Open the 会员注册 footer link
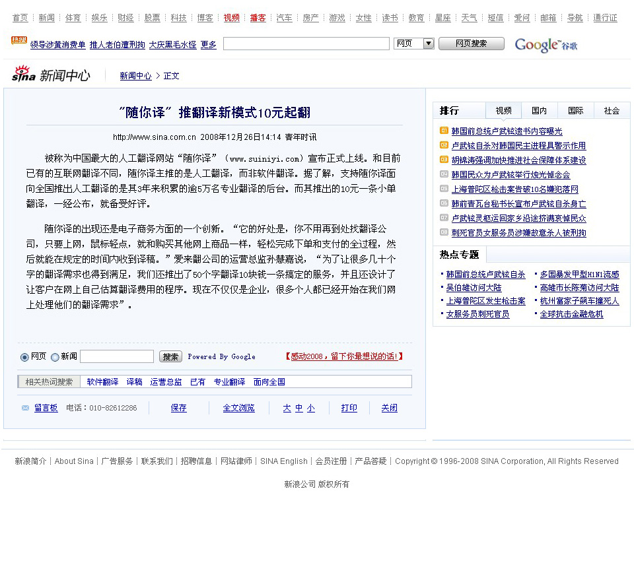 click(x=331, y=461)
